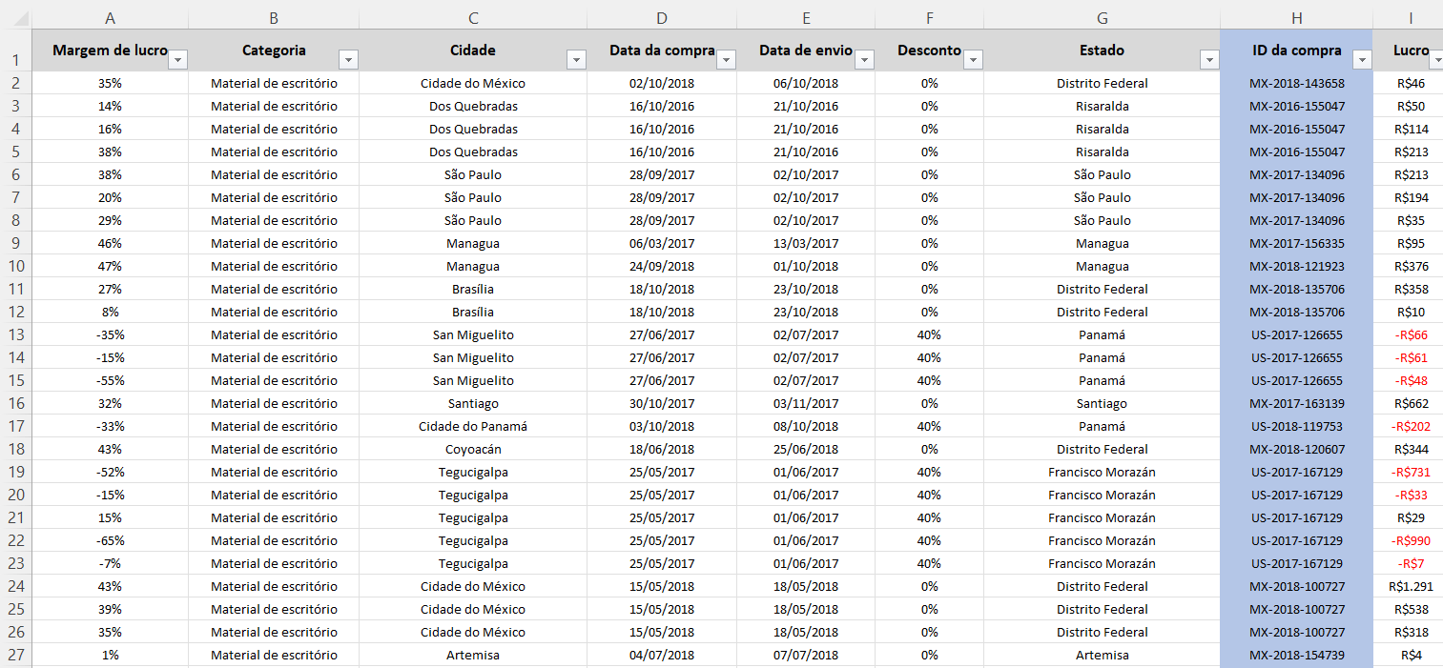Open the Categoria filter dropdown

[349, 60]
